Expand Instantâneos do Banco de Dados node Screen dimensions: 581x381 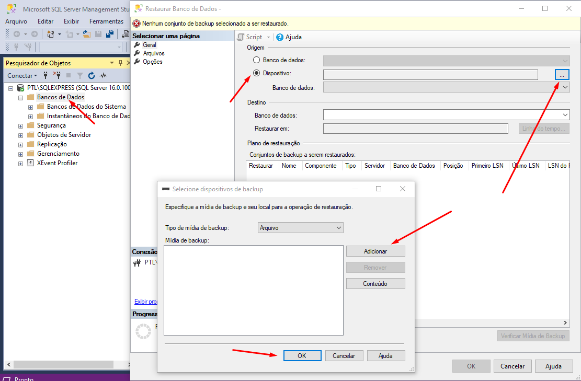[31, 117]
